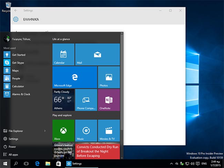Open taskbar Search magnifier
This screenshot has width=224, height=168.
tap(16, 164)
